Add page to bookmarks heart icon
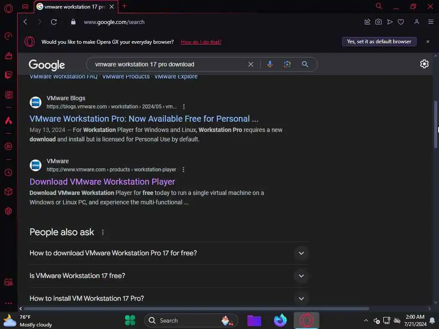The image size is (439, 329). click(x=401, y=22)
